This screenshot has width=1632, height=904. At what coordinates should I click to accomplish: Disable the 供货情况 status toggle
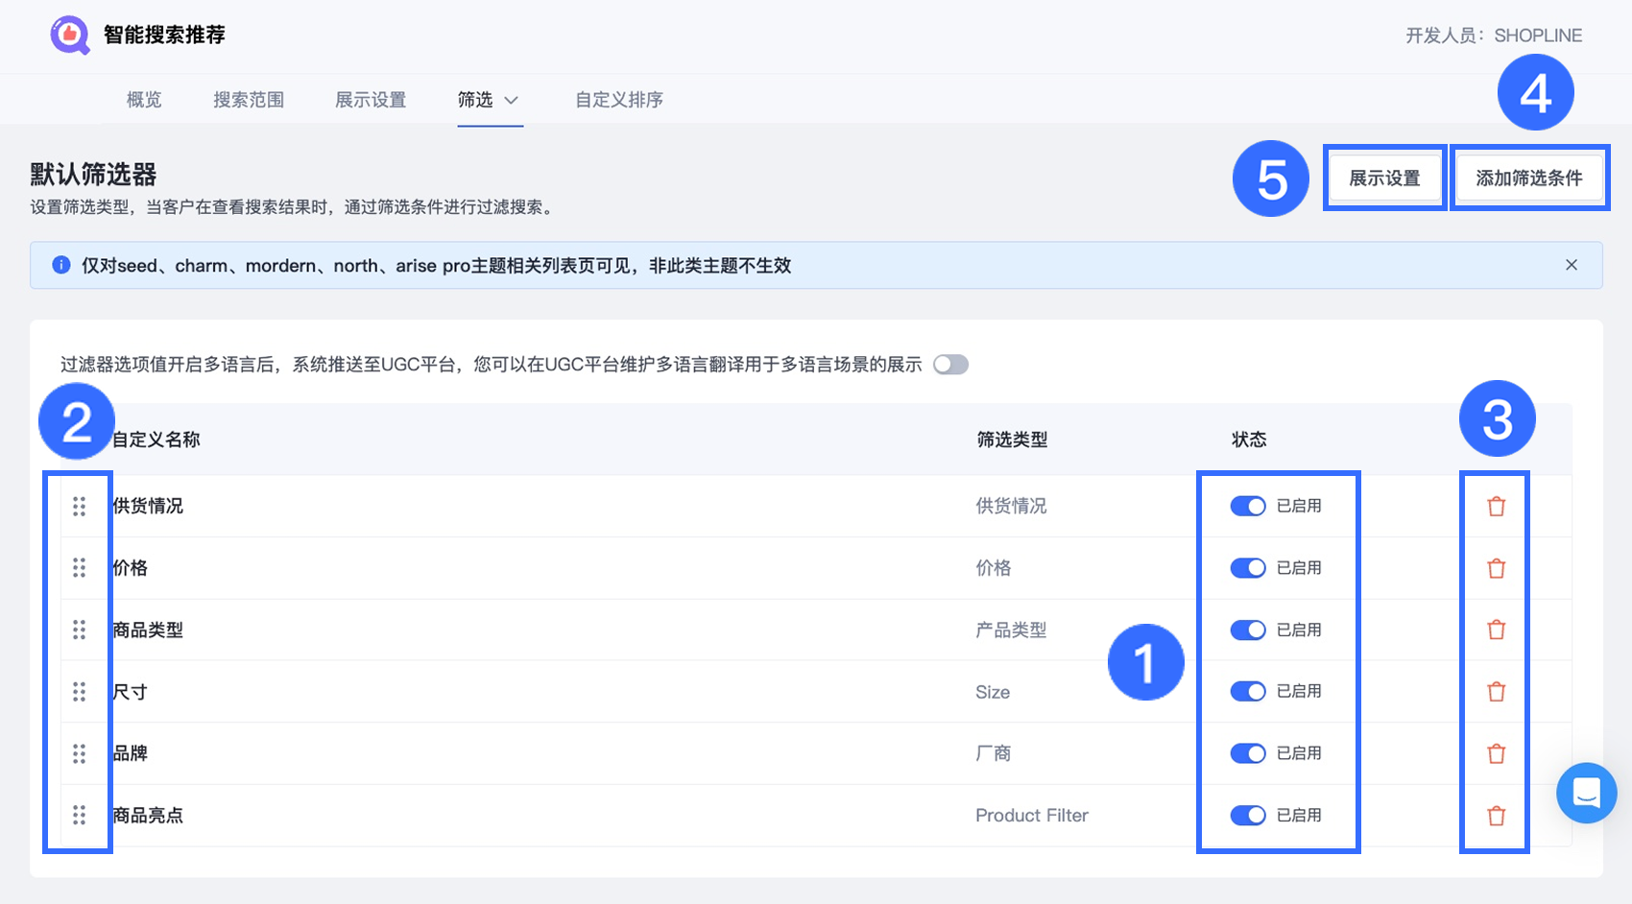click(x=1248, y=506)
